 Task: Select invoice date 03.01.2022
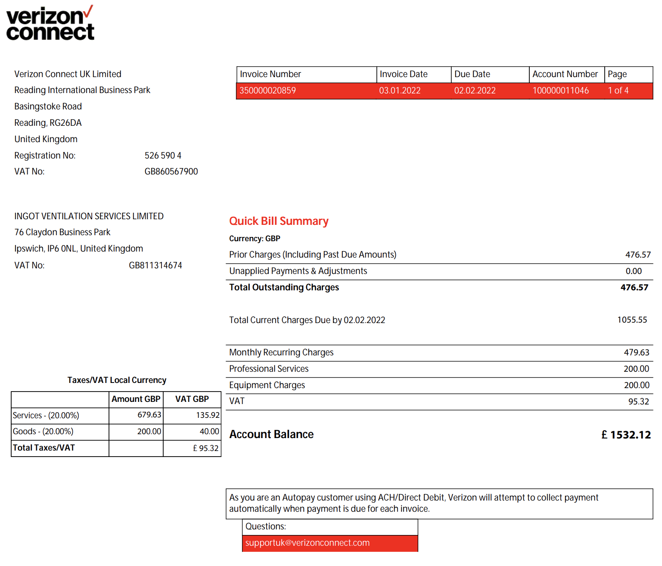[x=400, y=90]
